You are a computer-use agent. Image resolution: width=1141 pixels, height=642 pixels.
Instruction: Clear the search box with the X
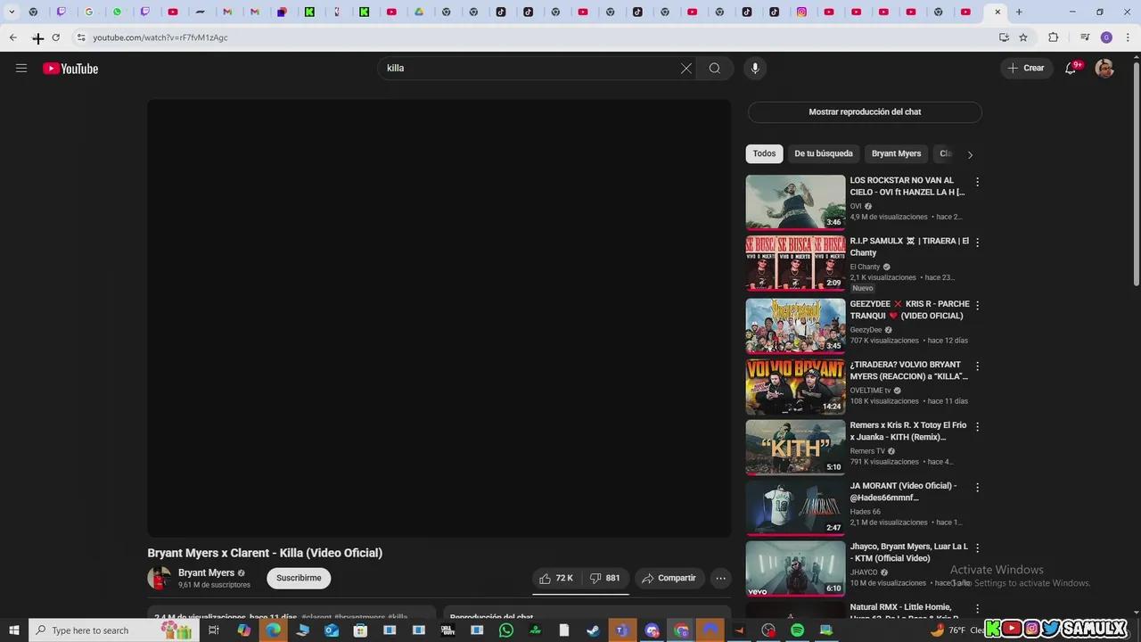(x=686, y=69)
